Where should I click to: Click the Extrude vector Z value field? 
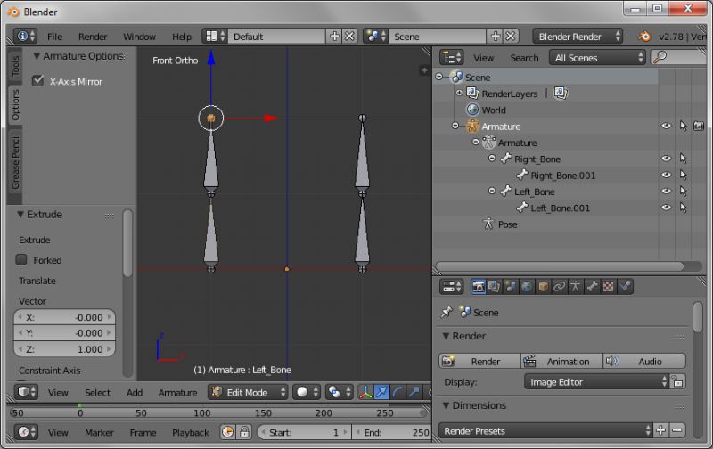coord(64,349)
